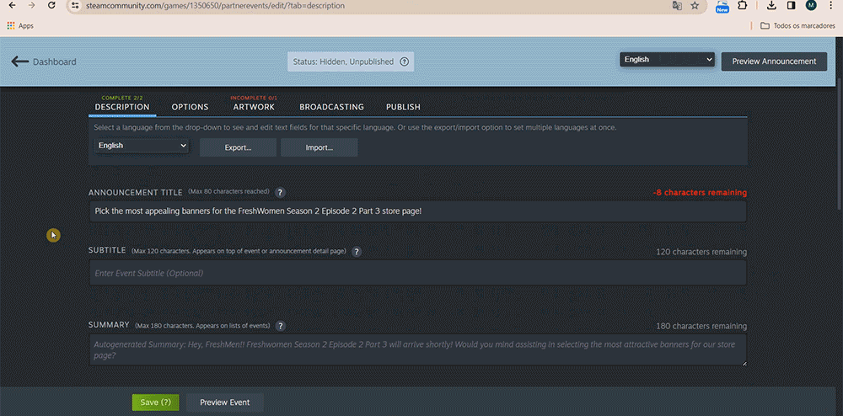
Task: Open Chrome three-dot menu
Action: click(x=831, y=5)
